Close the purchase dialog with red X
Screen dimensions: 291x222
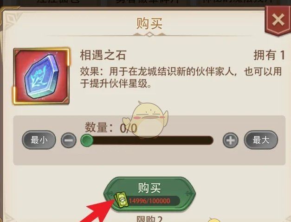[278, 20]
